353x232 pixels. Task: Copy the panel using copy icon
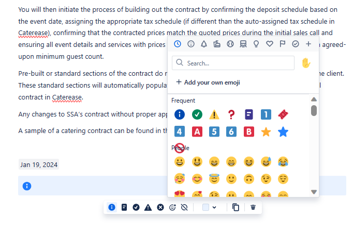236,207
